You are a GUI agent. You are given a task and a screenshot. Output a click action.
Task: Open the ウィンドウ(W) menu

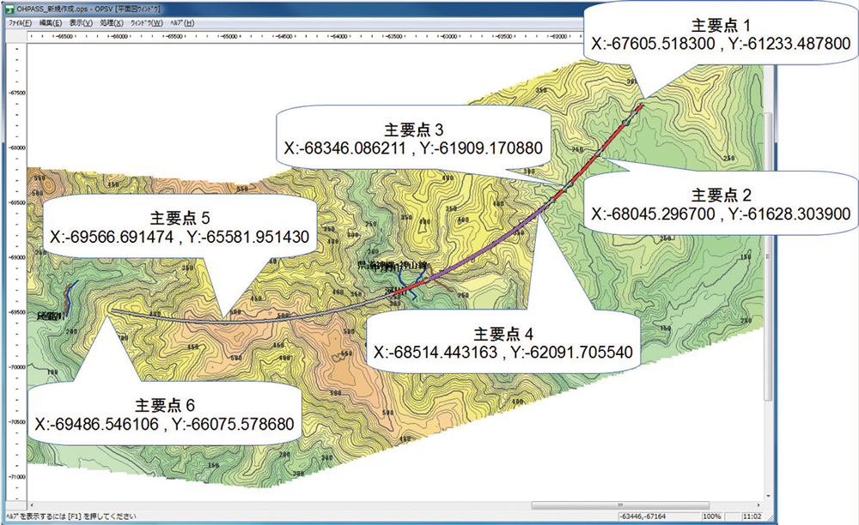(x=146, y=23)
